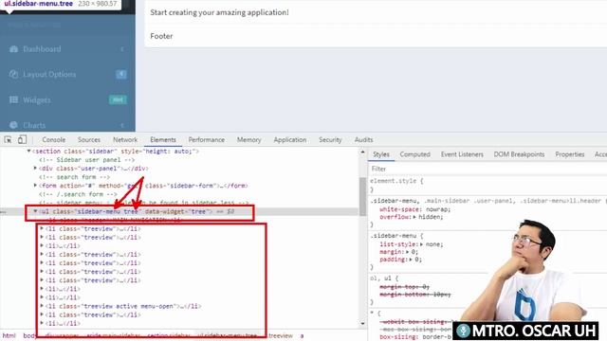Expand the margin 0 property triangle
607x341 pixels.
click(x=408, y=252)
